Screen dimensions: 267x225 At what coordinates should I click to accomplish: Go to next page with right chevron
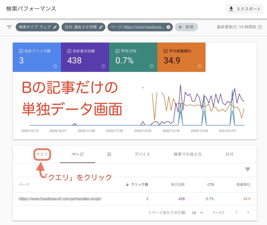[x=248, y=213]
